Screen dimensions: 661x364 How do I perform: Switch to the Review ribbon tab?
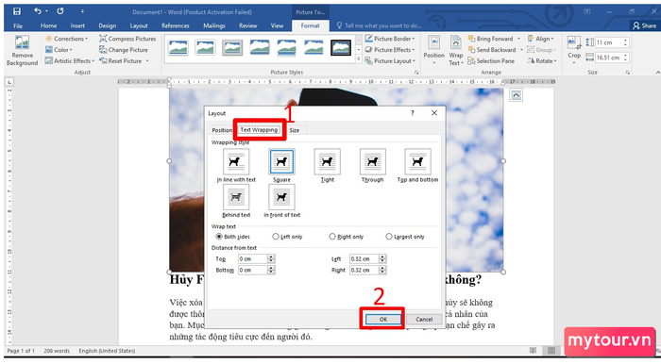(x=247, y=25)
